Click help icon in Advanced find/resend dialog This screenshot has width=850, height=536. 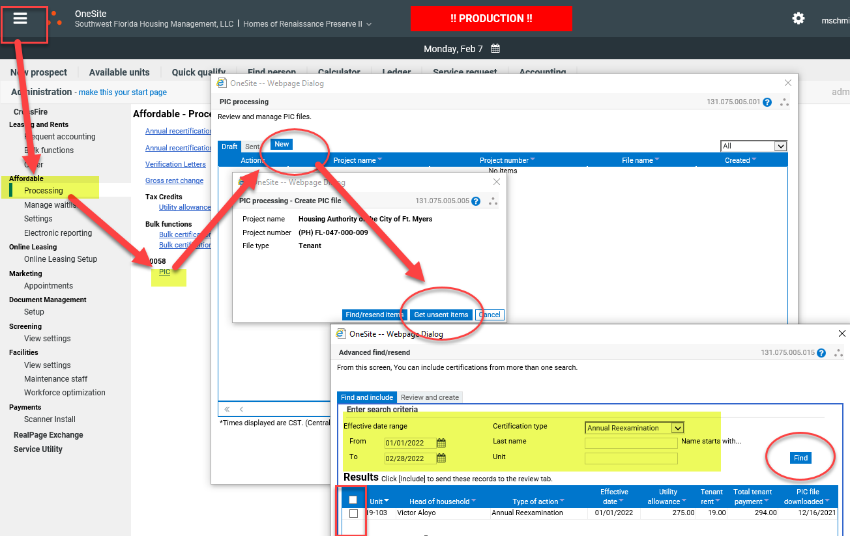coord(821,353)
